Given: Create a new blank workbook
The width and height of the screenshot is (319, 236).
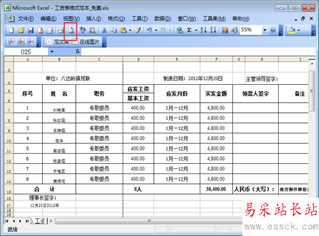Looking at the screenshot, I should [11, 31].
